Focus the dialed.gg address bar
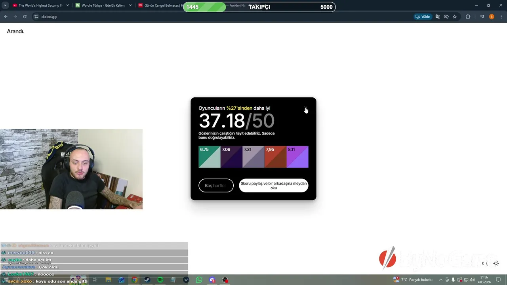This screenshot has height=285, width=507. (222, 17)
